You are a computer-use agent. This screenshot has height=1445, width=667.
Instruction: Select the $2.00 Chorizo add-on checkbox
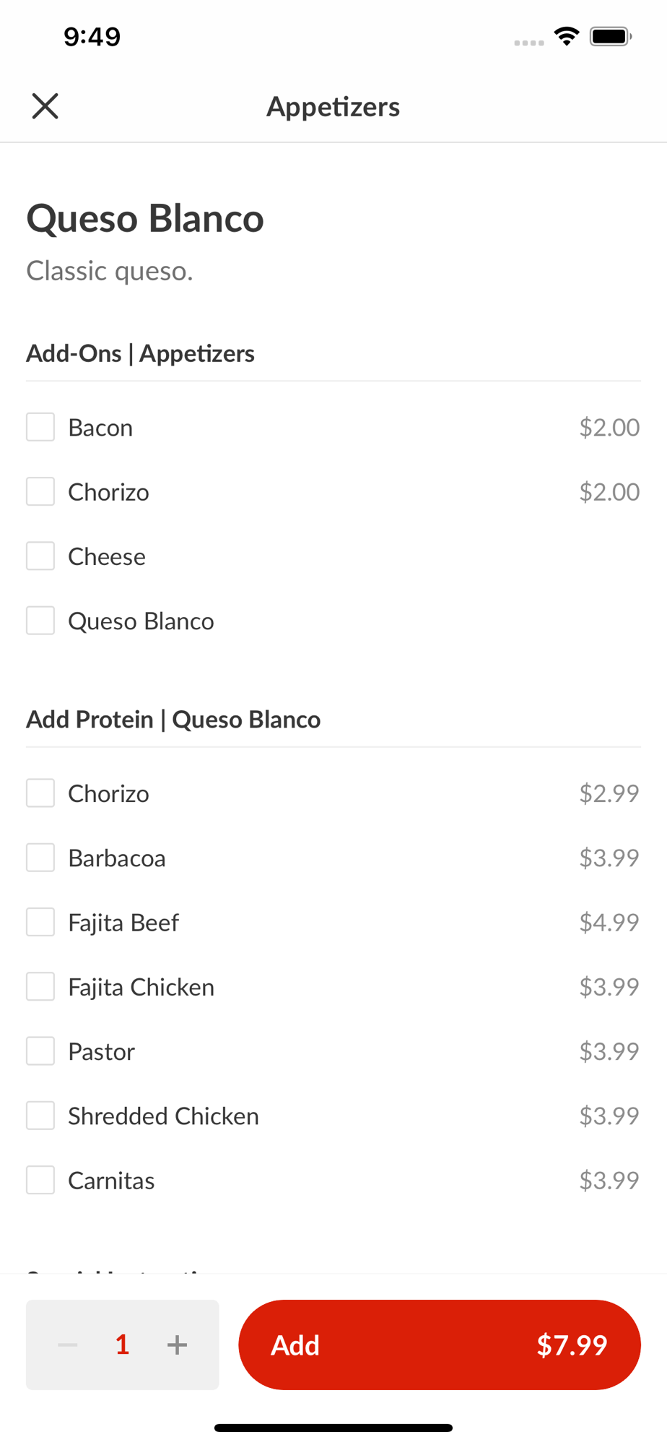pyautogui.click(x=40, y=492)
